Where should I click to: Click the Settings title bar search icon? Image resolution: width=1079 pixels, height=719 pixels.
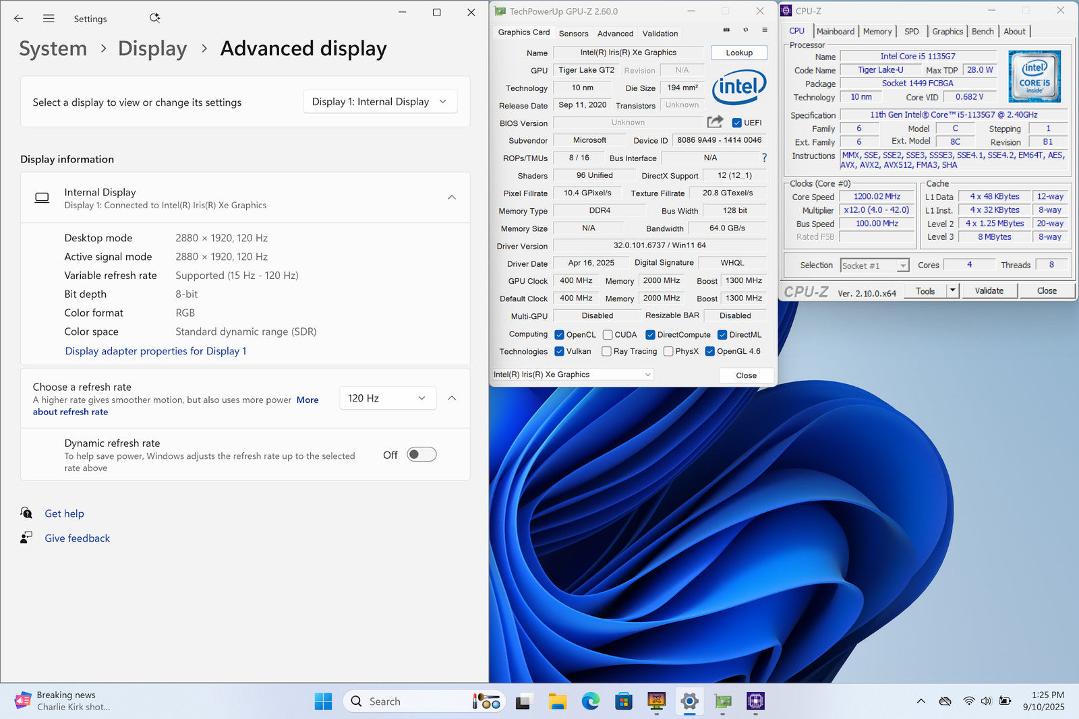pyautogui.click(x=154, y=18)
